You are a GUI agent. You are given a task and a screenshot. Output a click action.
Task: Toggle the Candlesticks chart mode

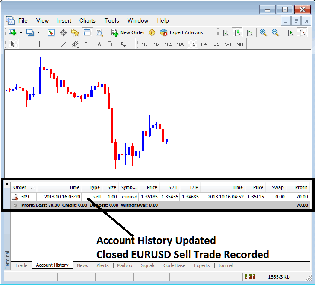[237, 32]
